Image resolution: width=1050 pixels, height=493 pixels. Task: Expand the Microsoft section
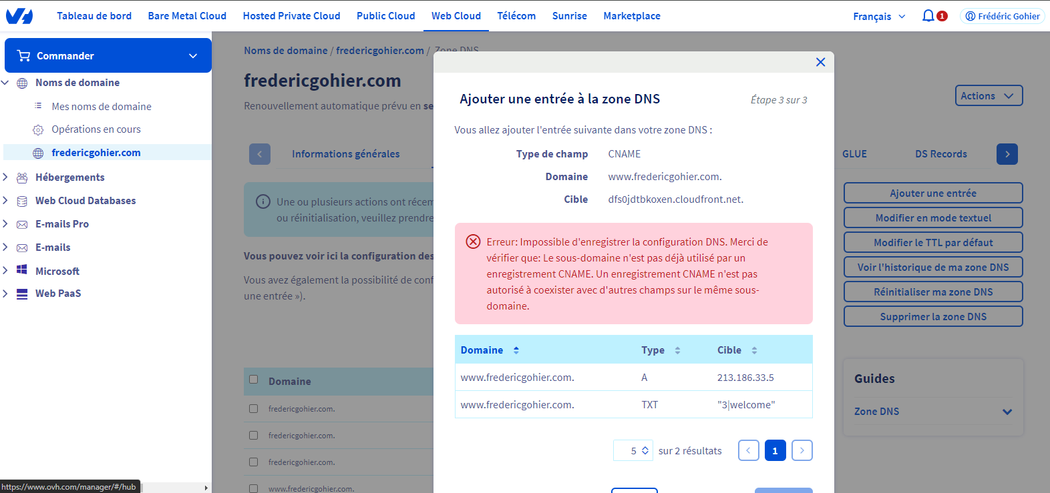coord(5,270)
